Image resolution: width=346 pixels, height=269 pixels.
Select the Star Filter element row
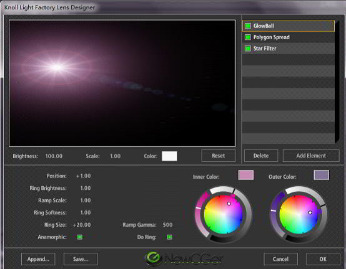pos(288,49)
